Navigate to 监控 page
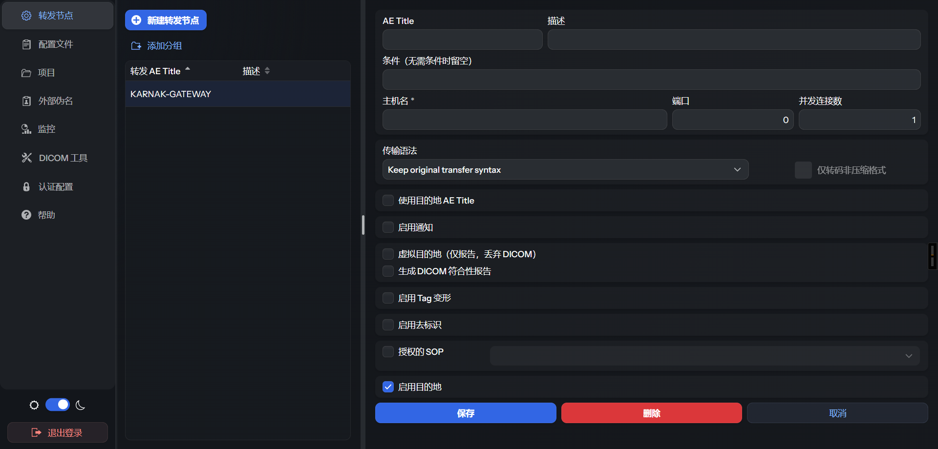Screen dimensions: 938x449 58,129
